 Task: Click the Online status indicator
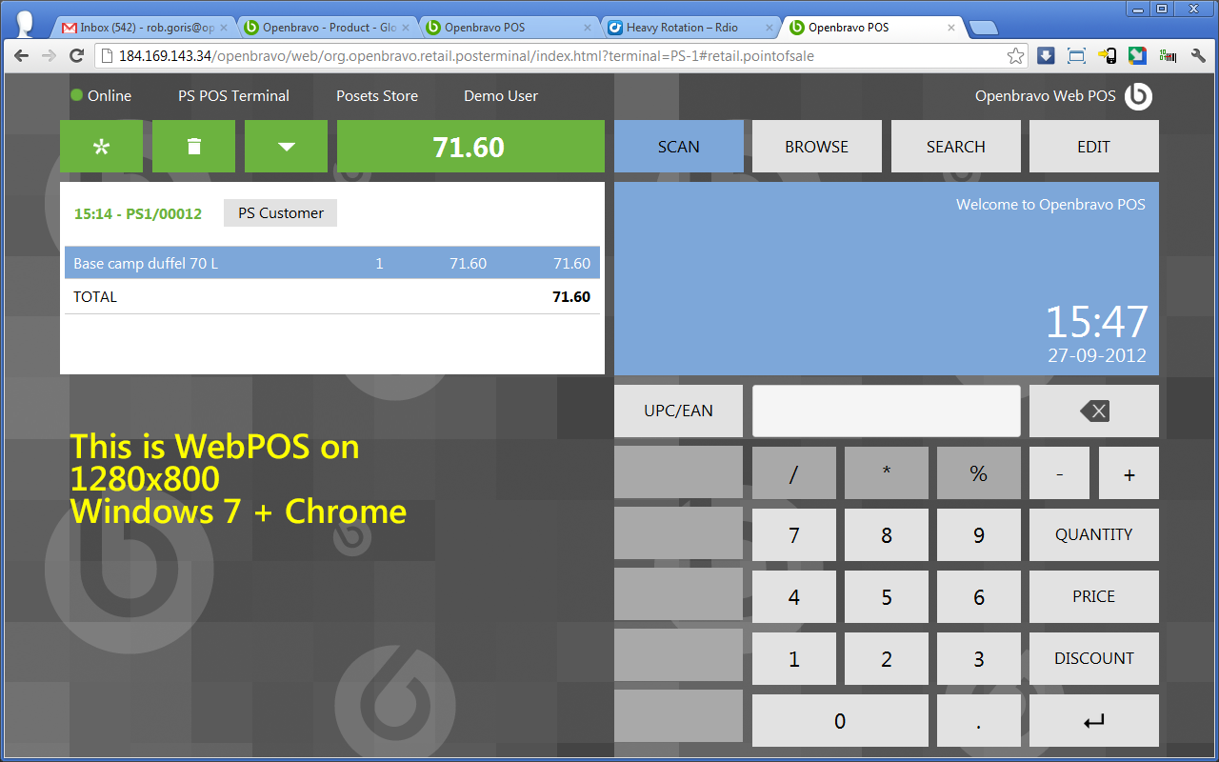pyautogui.click(x=101, y=96)
